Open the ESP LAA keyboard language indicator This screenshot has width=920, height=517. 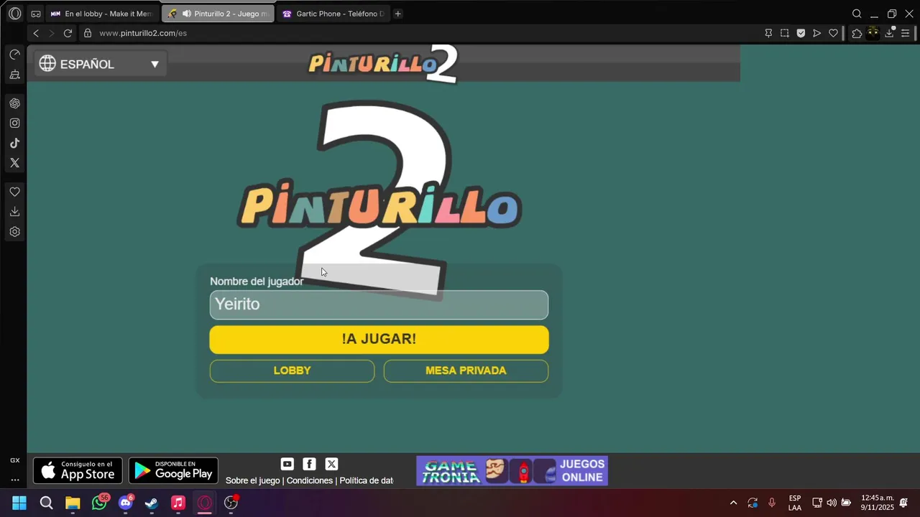click(795, 503)
